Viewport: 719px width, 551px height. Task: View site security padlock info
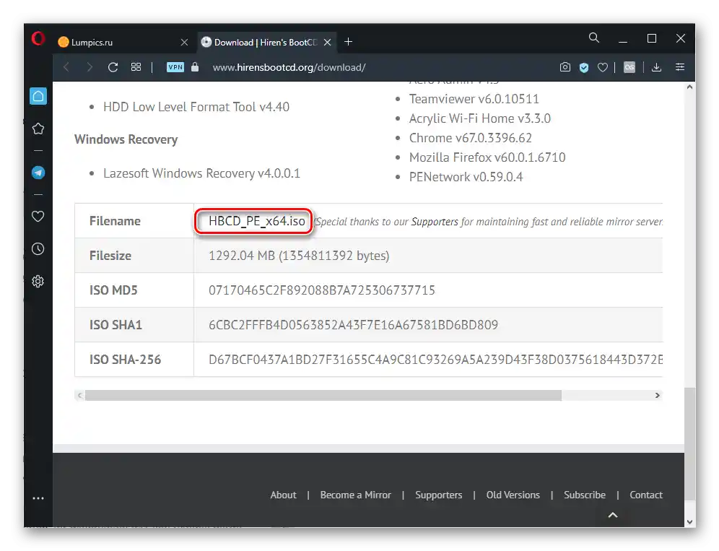tap(195, 67)
